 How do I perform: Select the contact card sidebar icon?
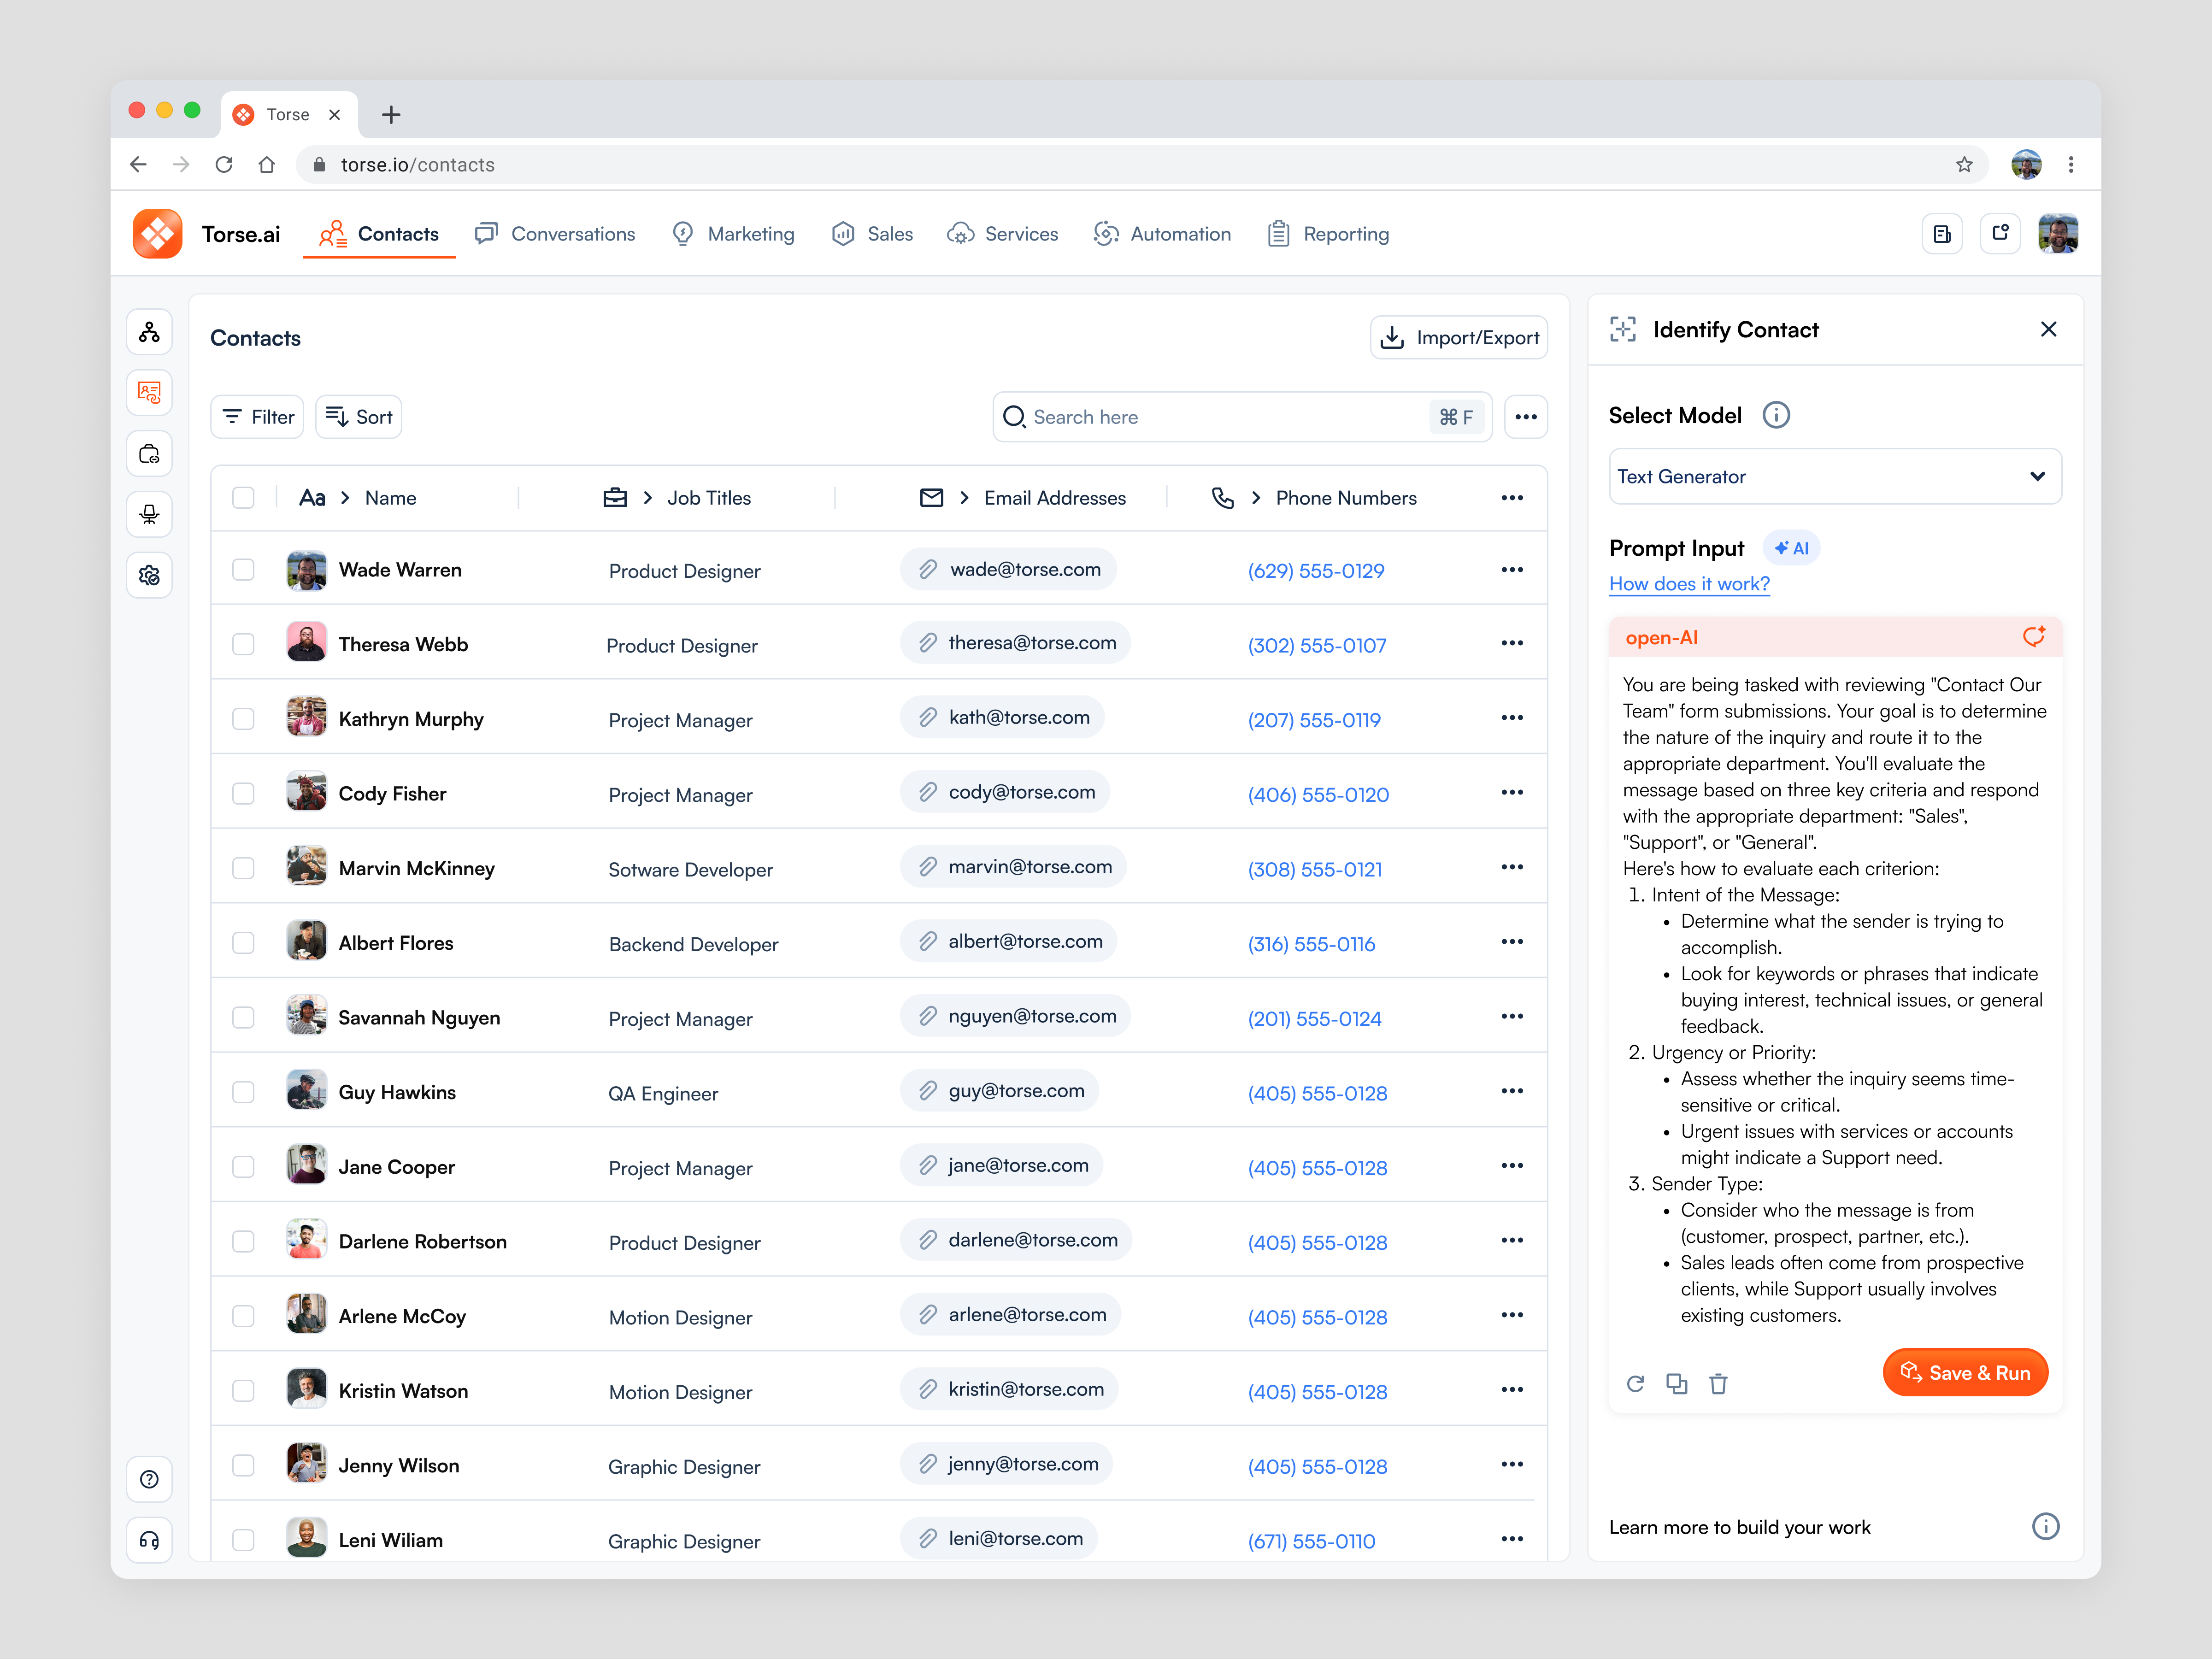(149, 392)
